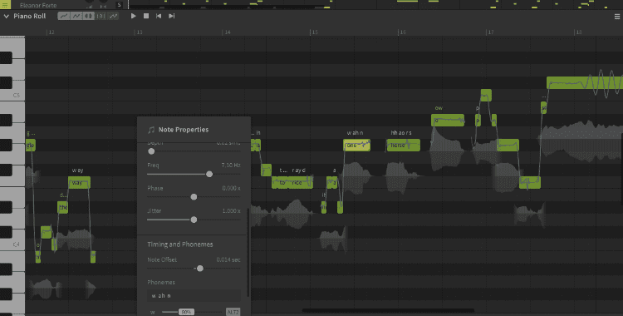Solo the Eleanor Forte track
Viewport: 623px width, 316px height.
pos(119,5)
